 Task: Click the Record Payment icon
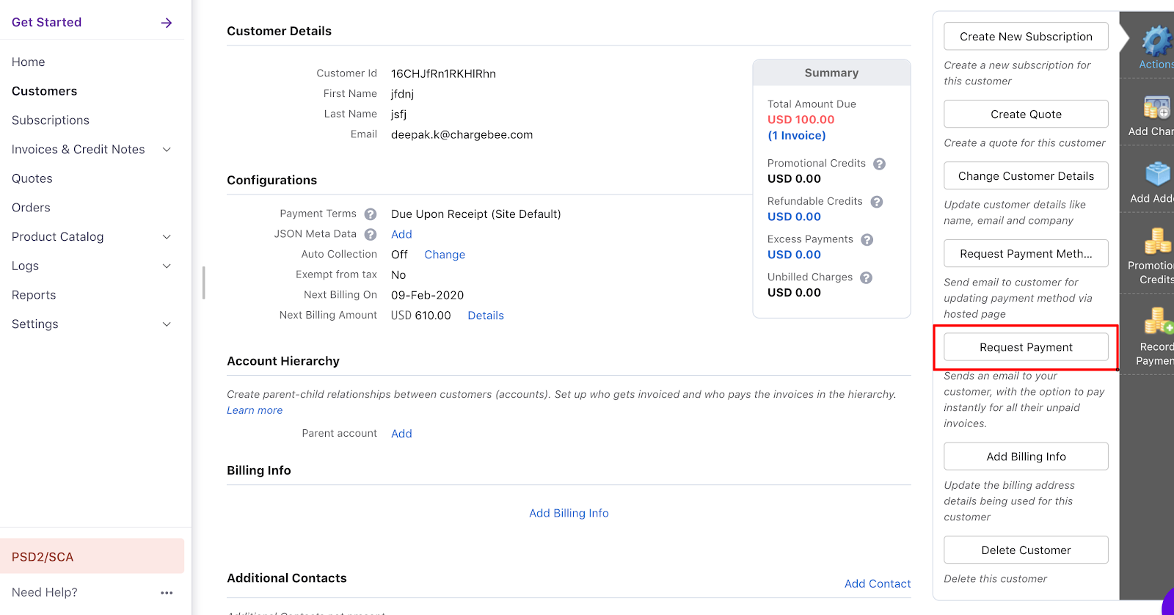click(1157, 321)
